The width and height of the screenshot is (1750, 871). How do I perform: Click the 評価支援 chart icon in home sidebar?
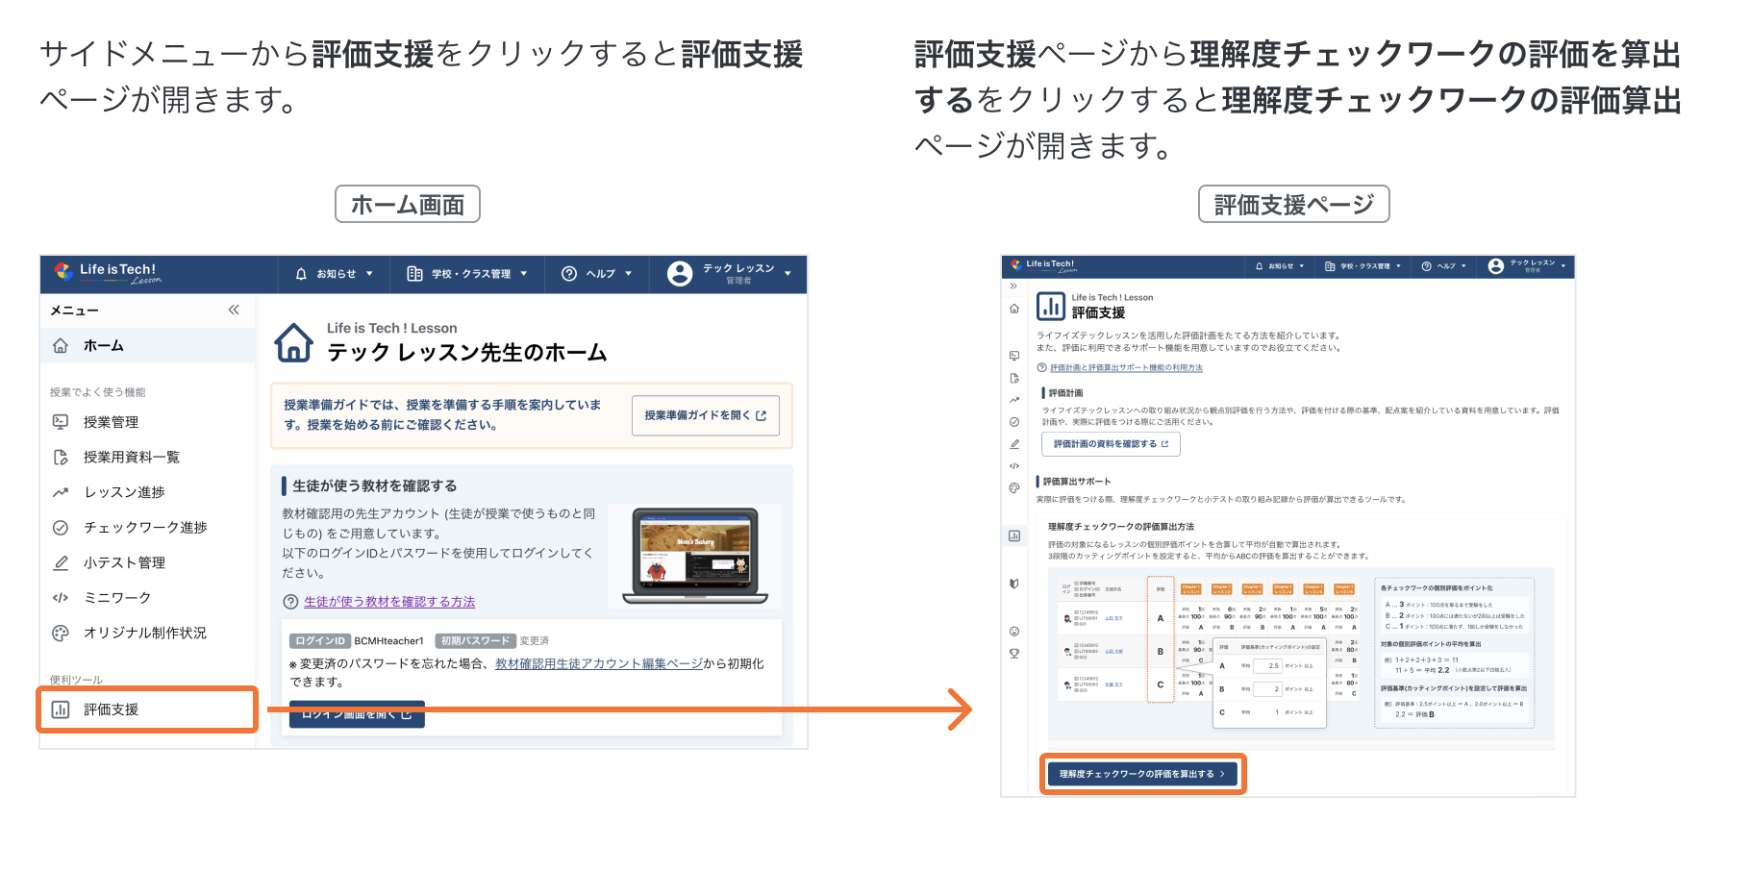coord(61,709)
